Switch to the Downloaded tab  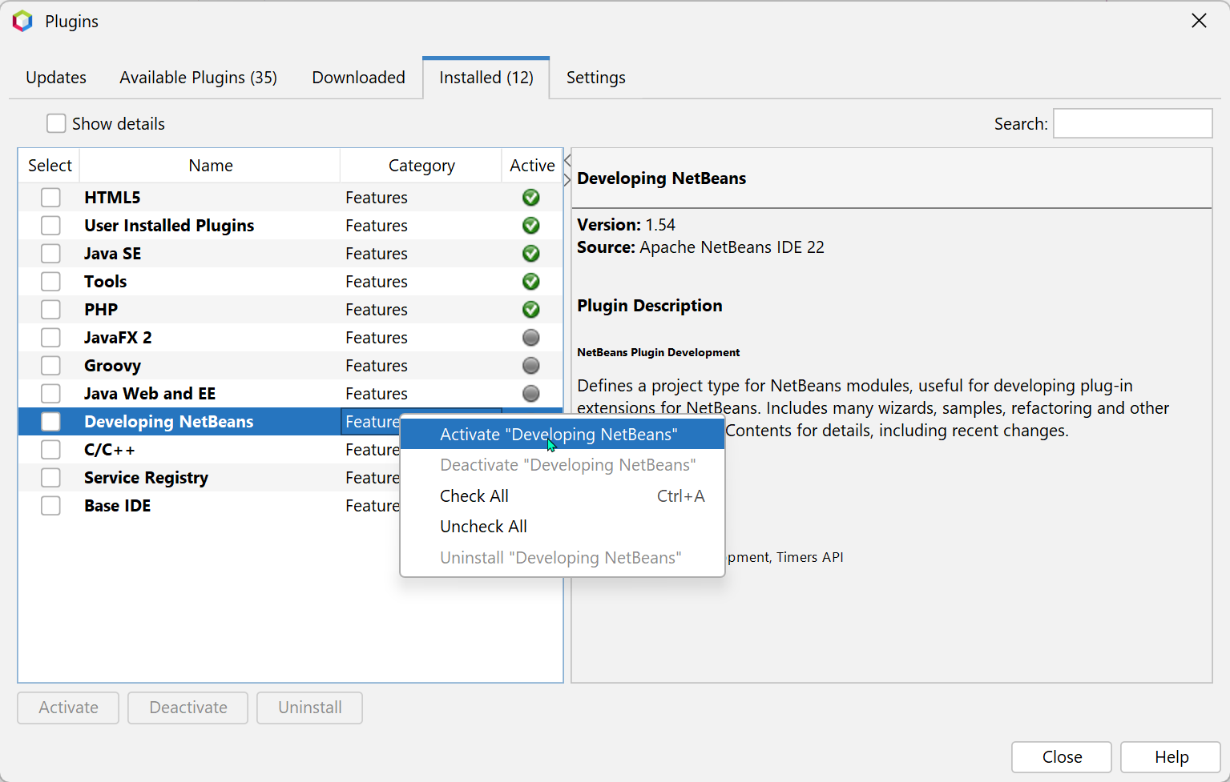[358, 78]
